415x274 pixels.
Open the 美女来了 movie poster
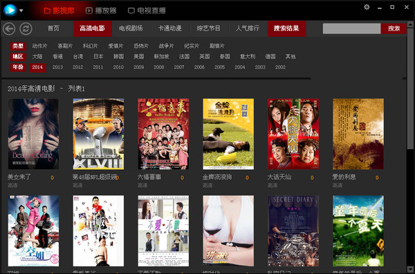[33, 134]
